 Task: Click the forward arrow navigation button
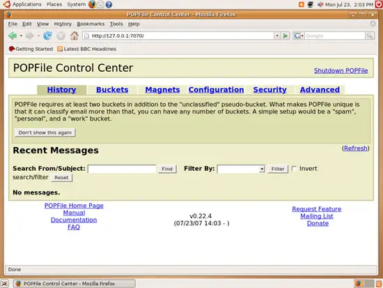point(30,36)
